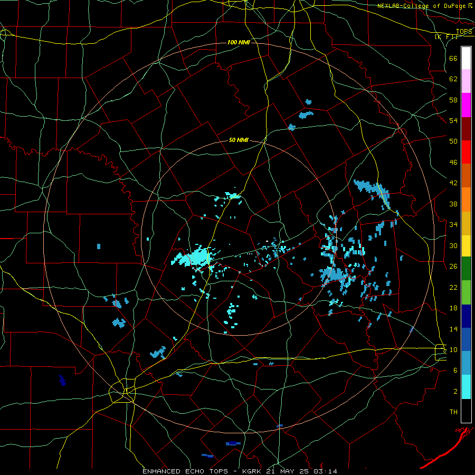Viewport: 475px width, 475px height.
Task: Select the white swatch on the color scale
Action: (x=466, y=58)
